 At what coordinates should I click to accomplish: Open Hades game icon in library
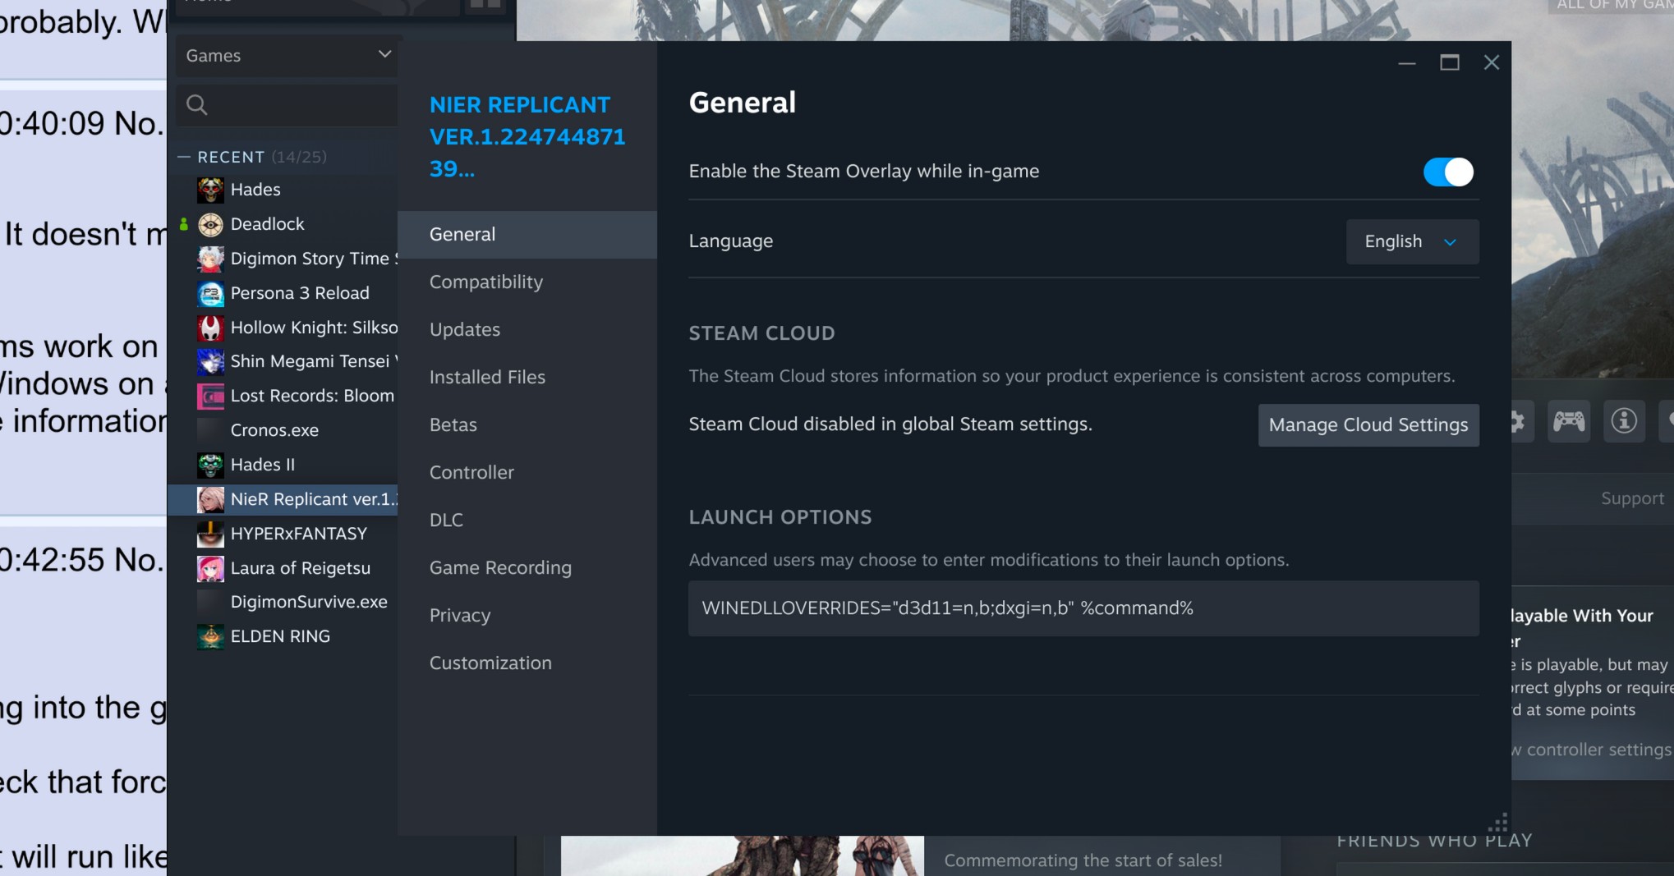[x=210, y=190]
